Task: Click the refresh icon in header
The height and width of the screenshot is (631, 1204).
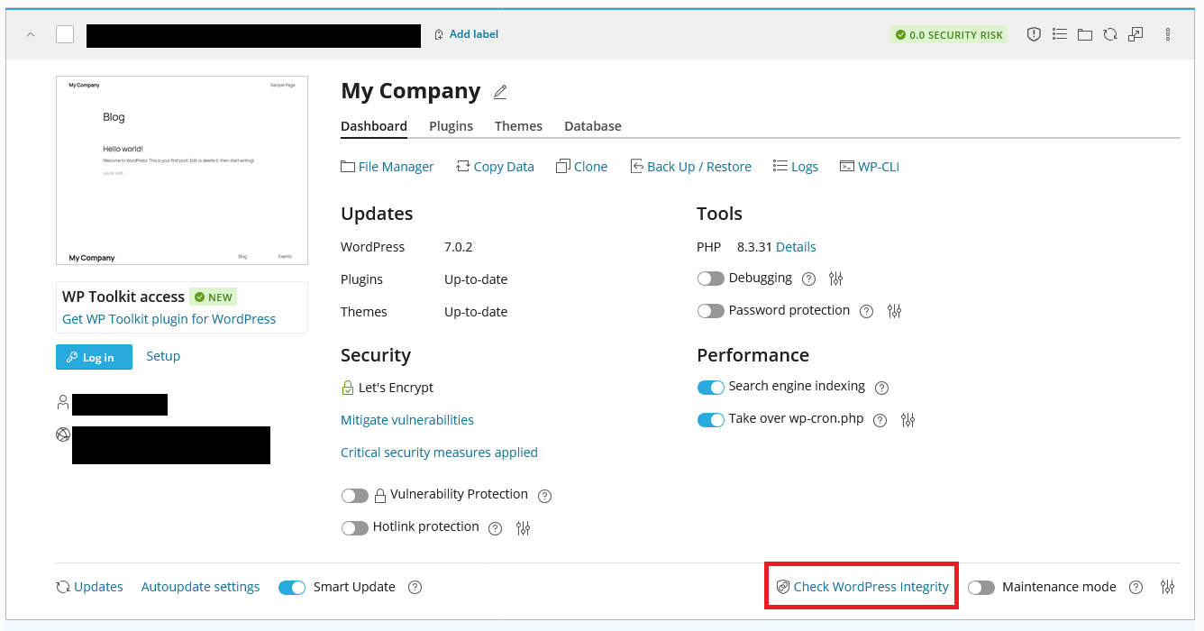Action: coord(1110,34)
